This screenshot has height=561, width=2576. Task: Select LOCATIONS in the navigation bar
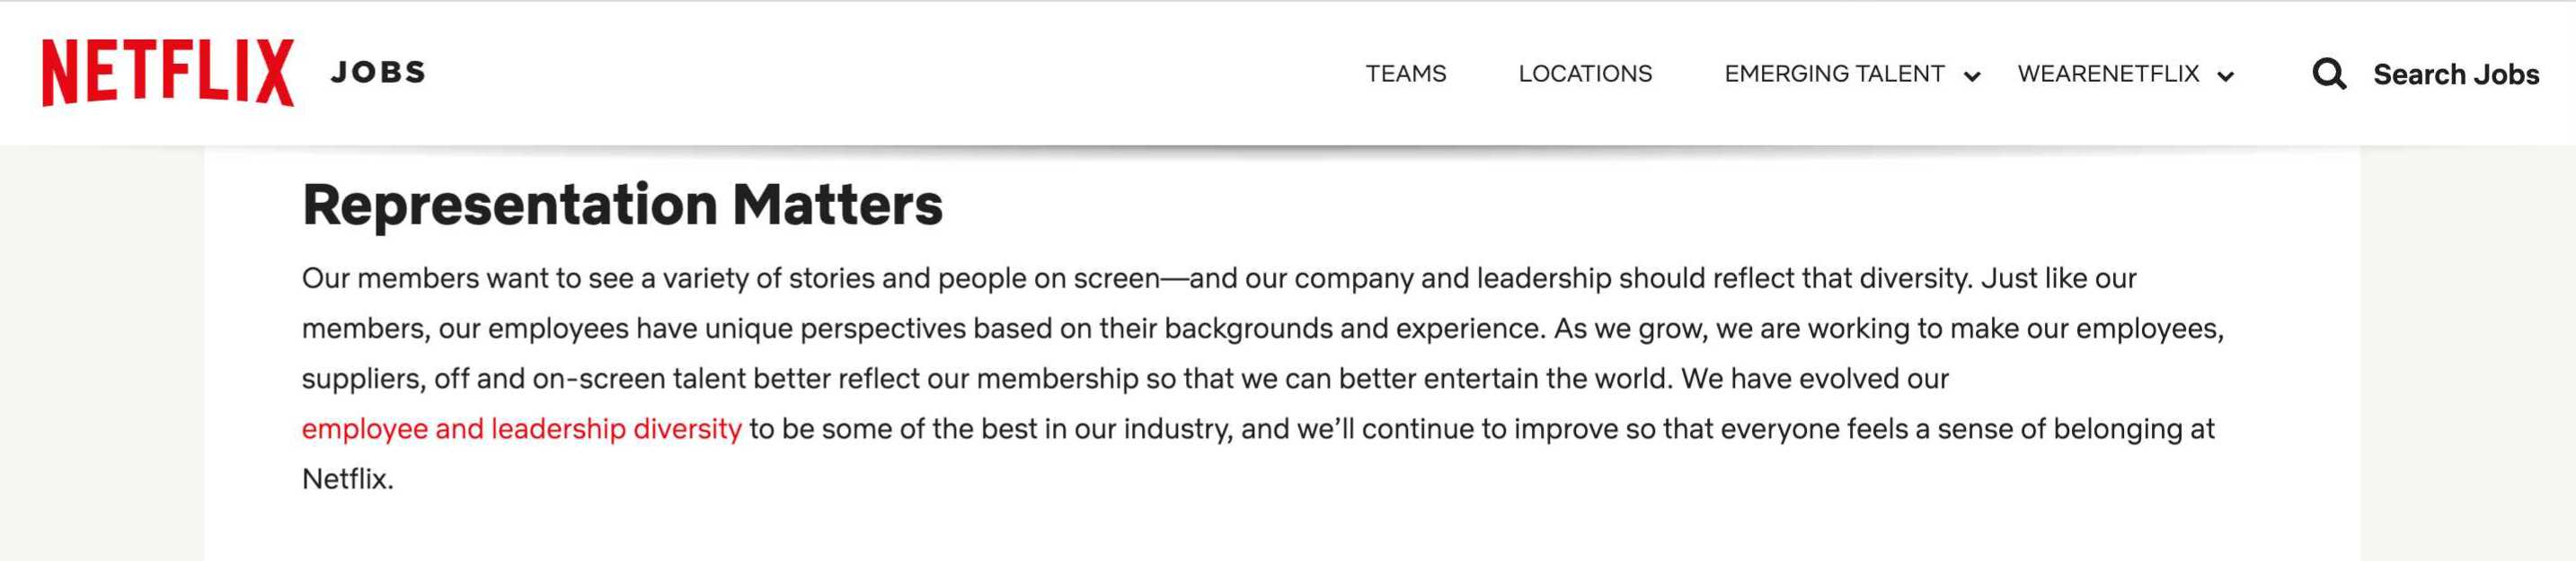coord(1585,73)
